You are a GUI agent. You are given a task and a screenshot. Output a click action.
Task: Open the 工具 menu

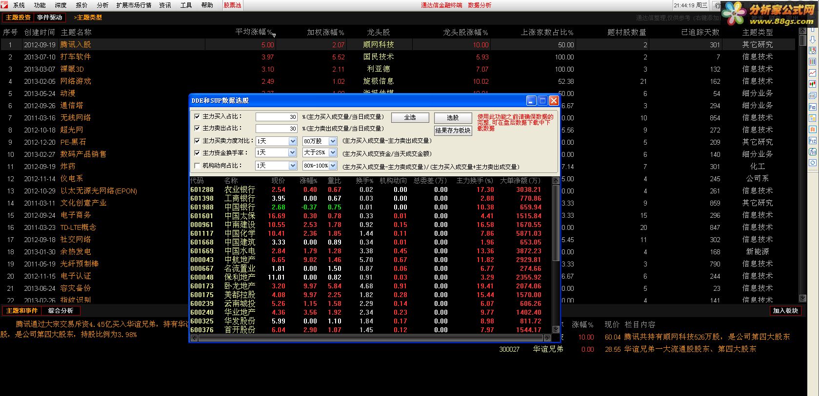pos(186,5)
